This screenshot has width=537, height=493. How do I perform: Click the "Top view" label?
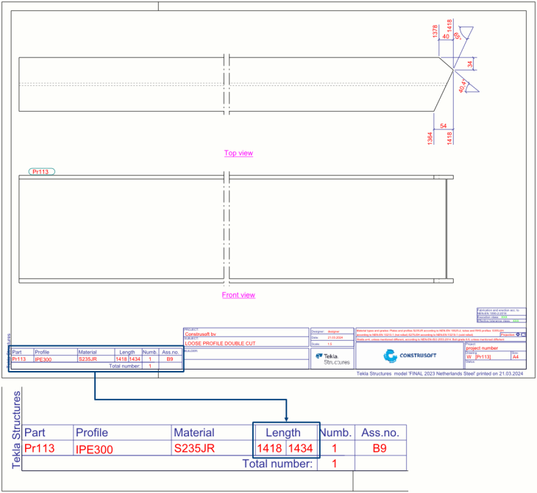[x=238, y=153]
